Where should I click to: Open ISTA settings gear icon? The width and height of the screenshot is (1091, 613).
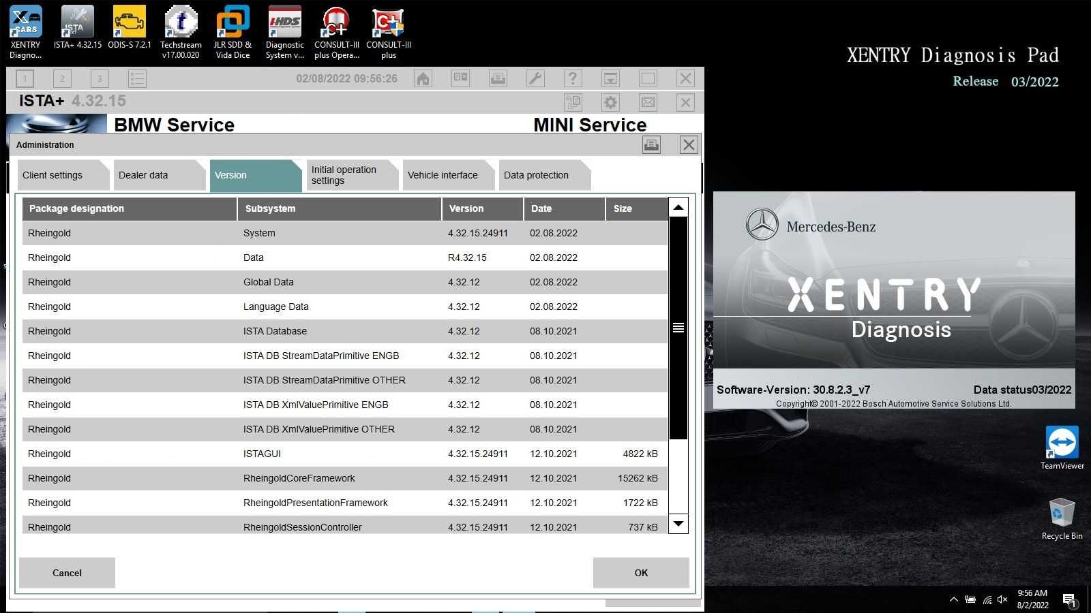pos(610,103)
